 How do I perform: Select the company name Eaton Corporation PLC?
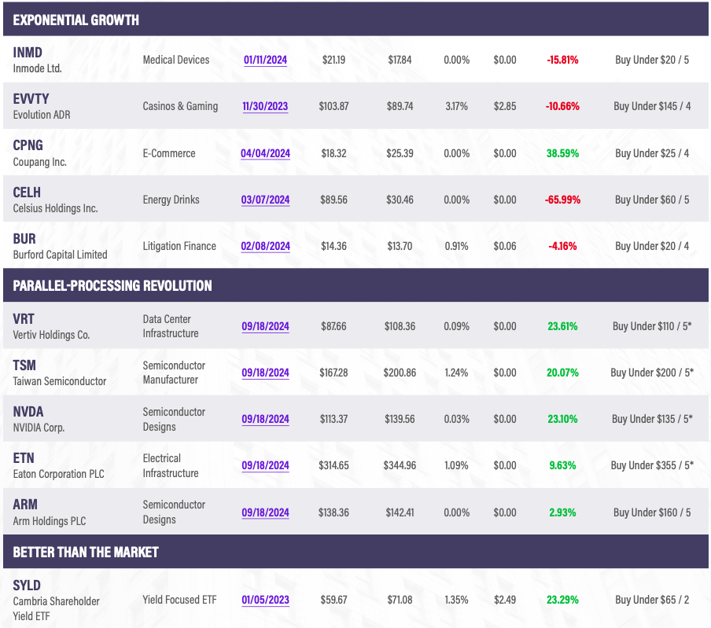tap(58, 474)
